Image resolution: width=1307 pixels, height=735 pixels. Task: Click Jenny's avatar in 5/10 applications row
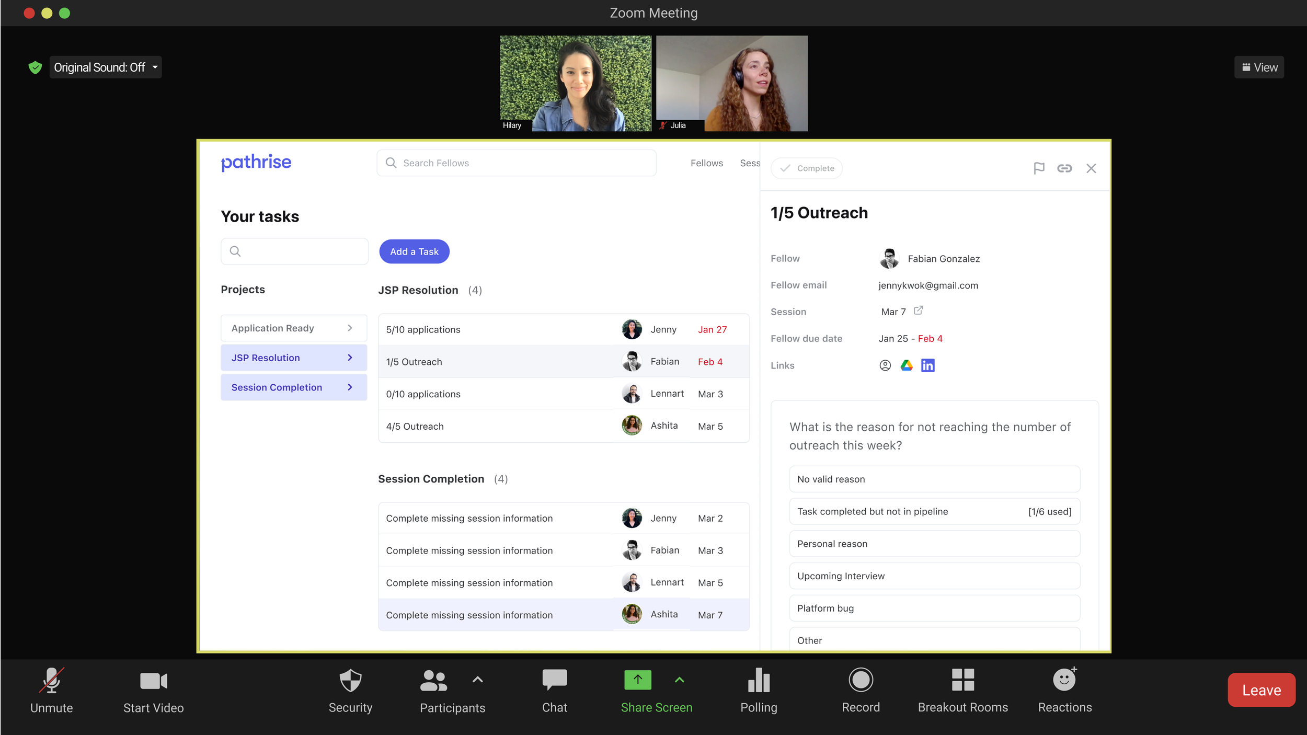tap(632, 329)
